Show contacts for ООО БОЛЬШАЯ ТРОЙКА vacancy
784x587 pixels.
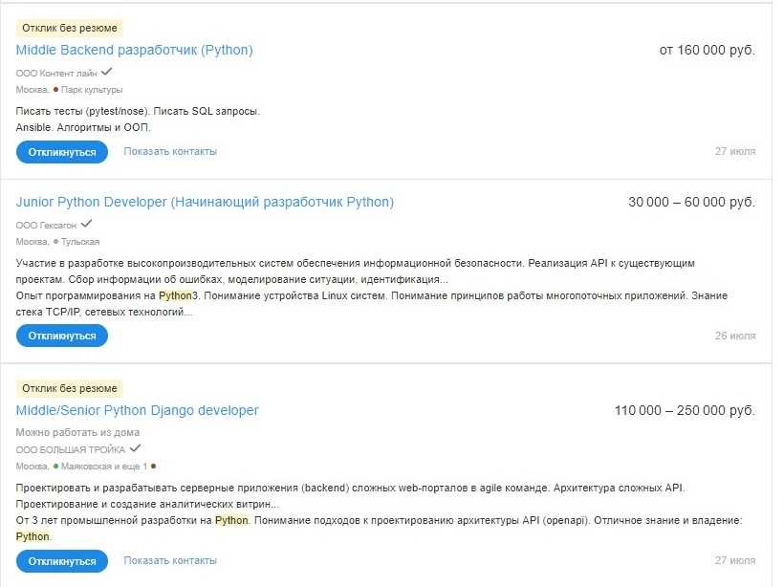click(170, 560)
